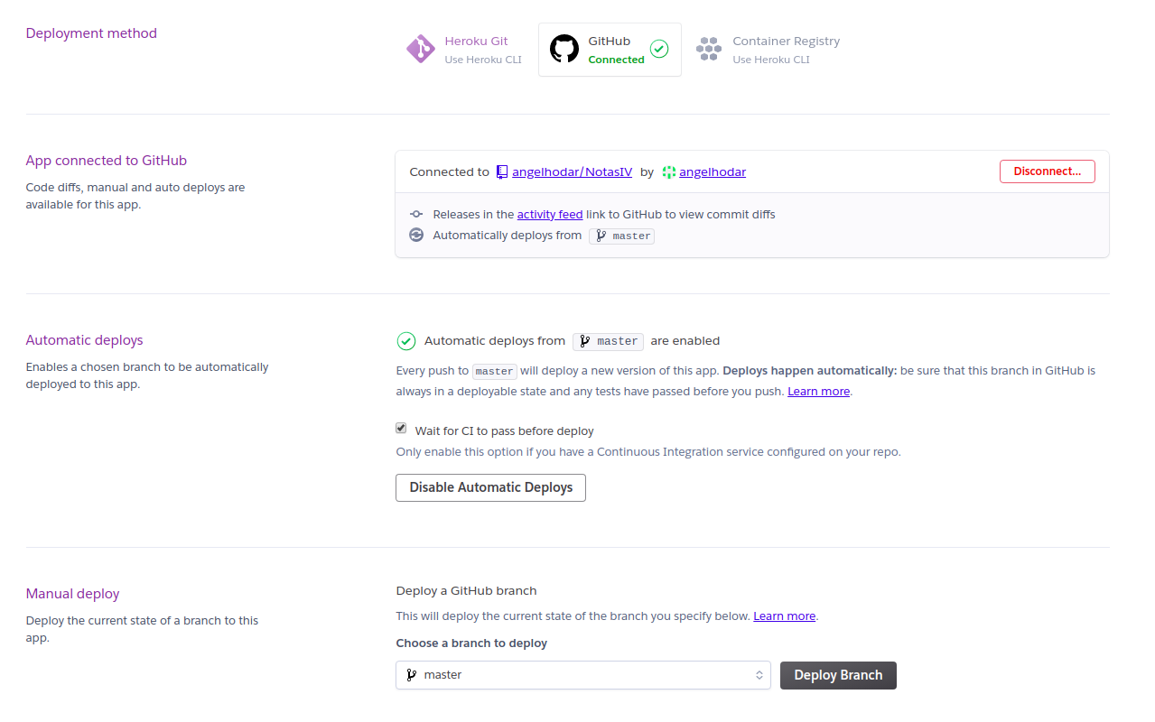
Task: Click the Deploy Branch button
Action: click(838, 675)
